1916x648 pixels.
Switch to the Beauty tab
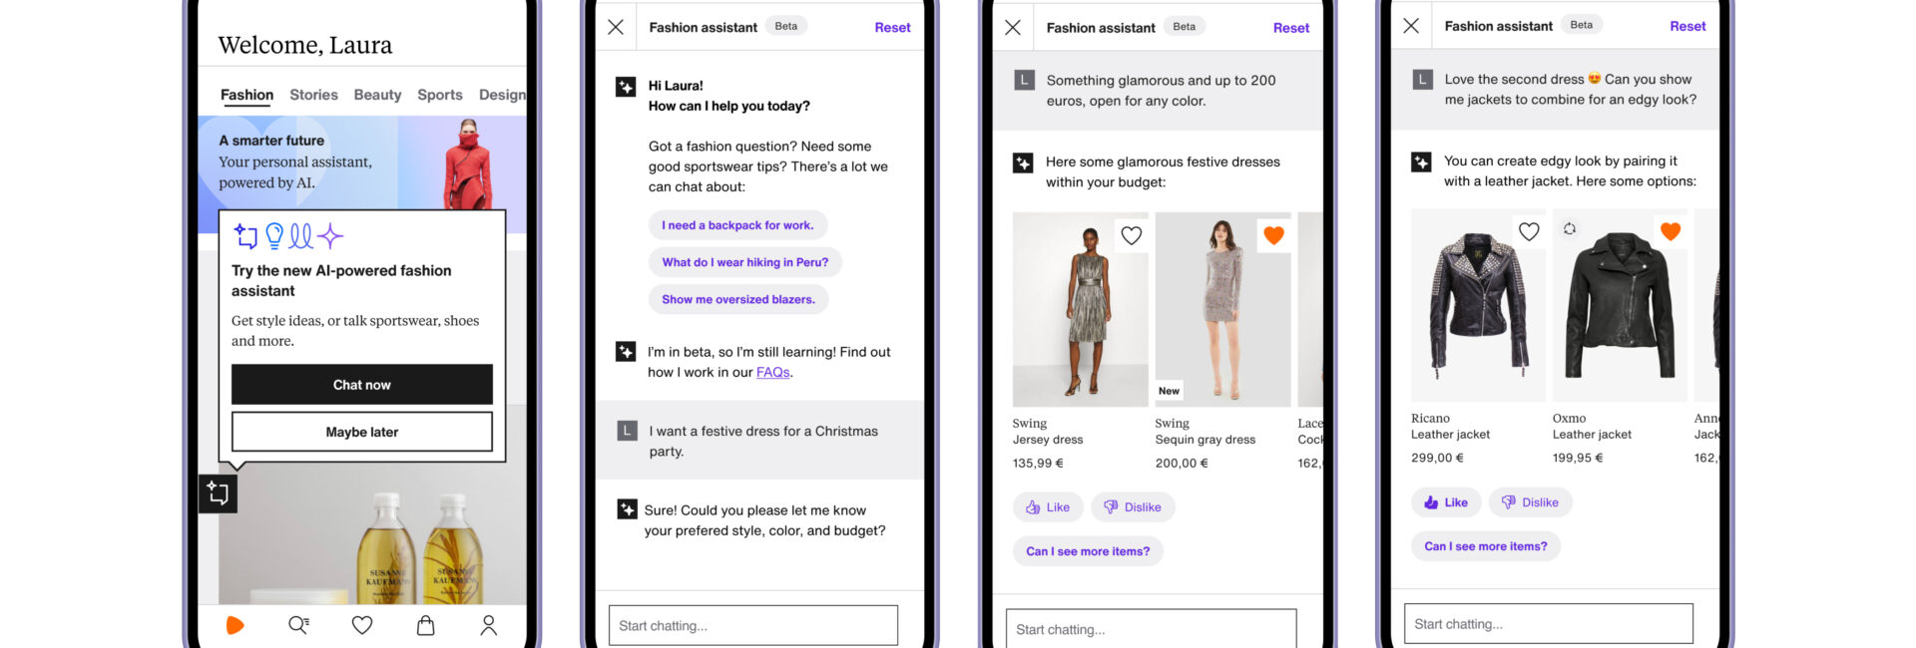click(377, 95)
